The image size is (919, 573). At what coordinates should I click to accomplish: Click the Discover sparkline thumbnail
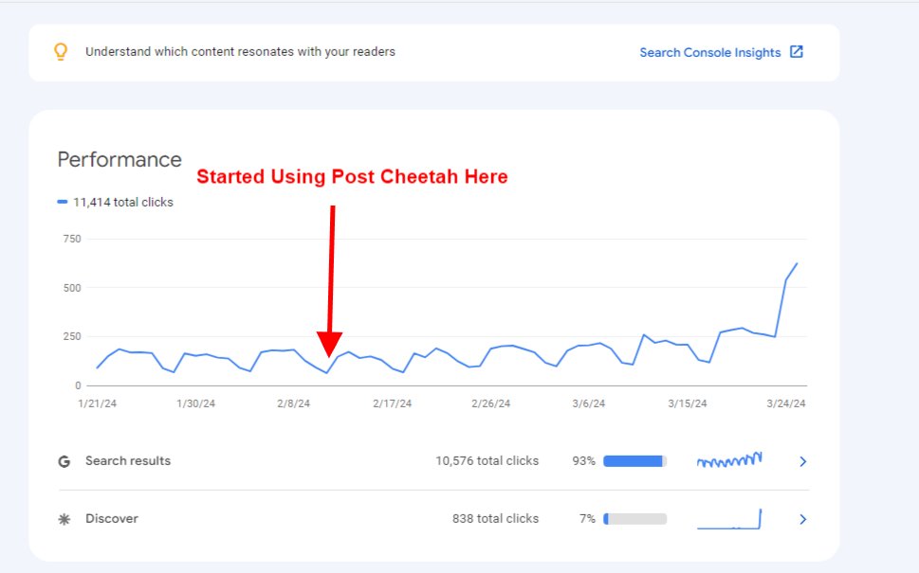point(729,519)
